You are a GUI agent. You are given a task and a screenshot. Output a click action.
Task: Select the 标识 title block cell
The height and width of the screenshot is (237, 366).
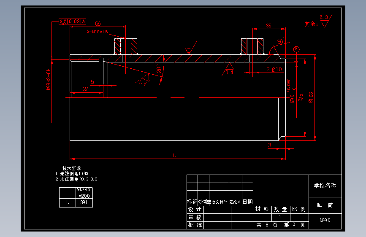192,202
